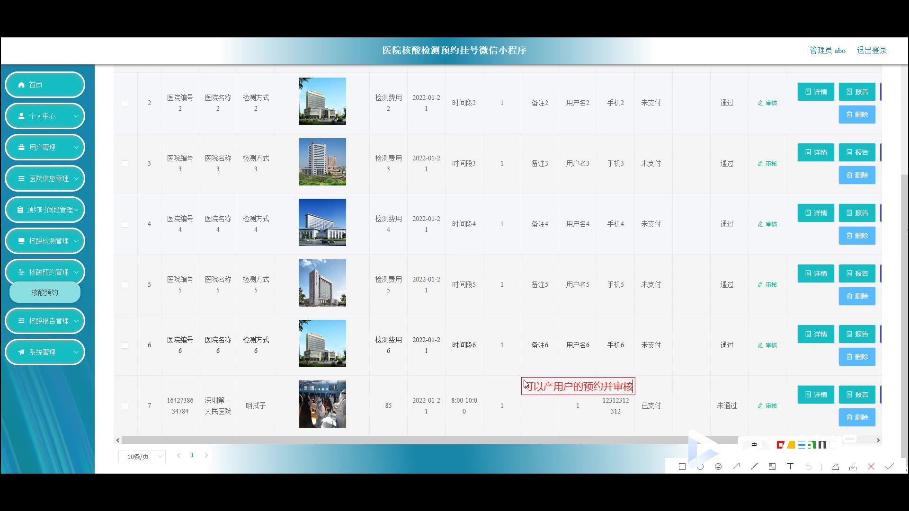The width and height of the screenshot is (909, 511).
Task: Check the checkbox for row 2
Action: click(125, 103)
